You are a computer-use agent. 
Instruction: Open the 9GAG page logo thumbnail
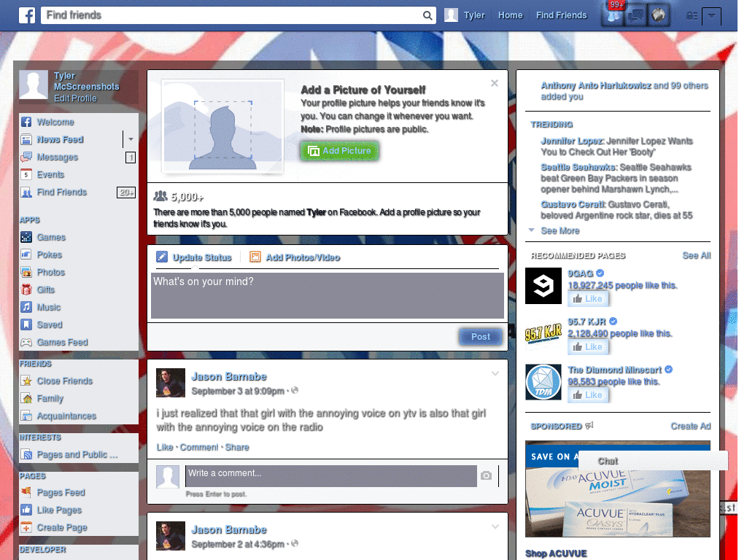point(543,286)
